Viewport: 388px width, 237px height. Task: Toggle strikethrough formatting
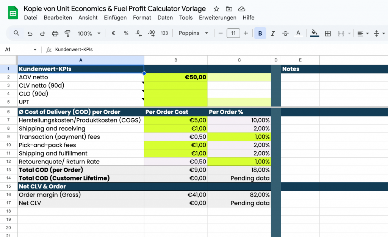click(x=286, y=33)
